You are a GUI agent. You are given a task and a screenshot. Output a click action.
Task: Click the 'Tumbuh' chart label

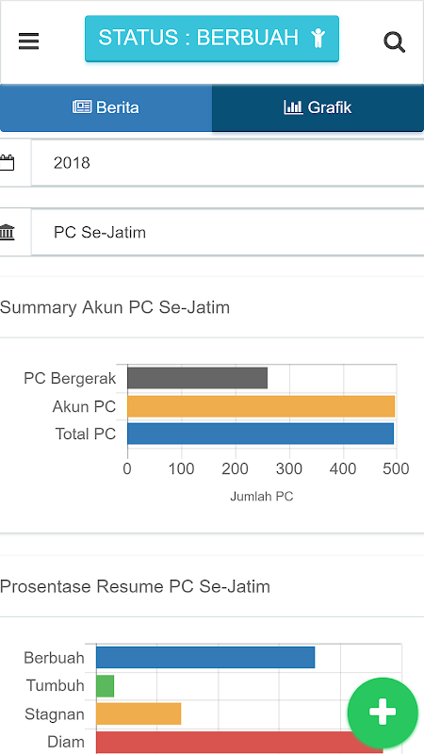coord(56,685)
